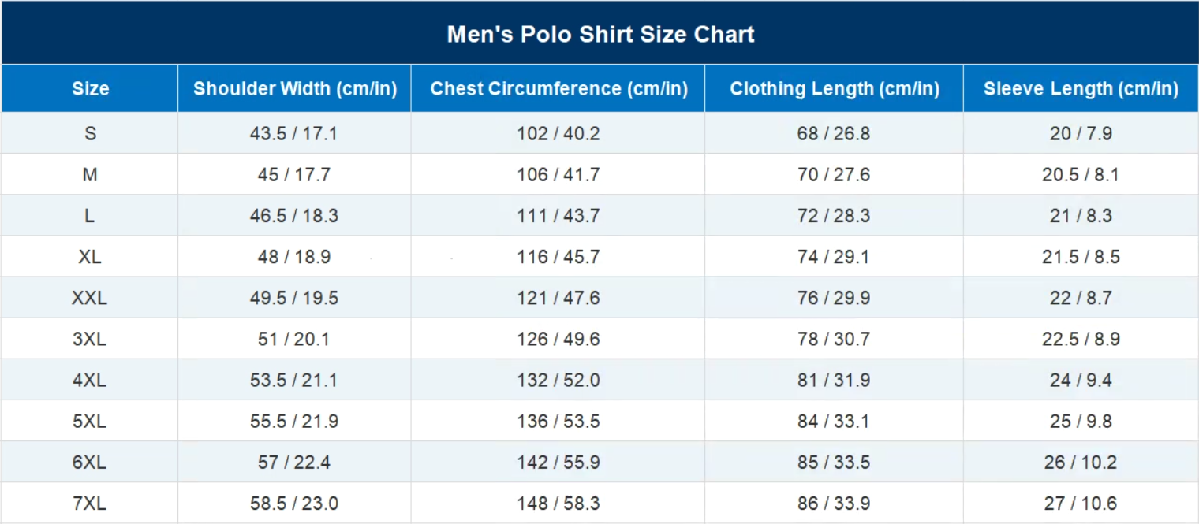The height and width of the screenshot is (524, 1199).
Task: Select the XXL size row label
Action: pyautogui.click(x=90, y=298)
